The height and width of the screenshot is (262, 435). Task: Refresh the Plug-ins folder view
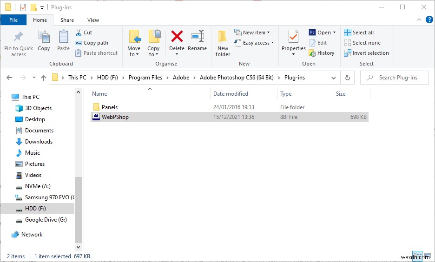[x=347, y=78]
